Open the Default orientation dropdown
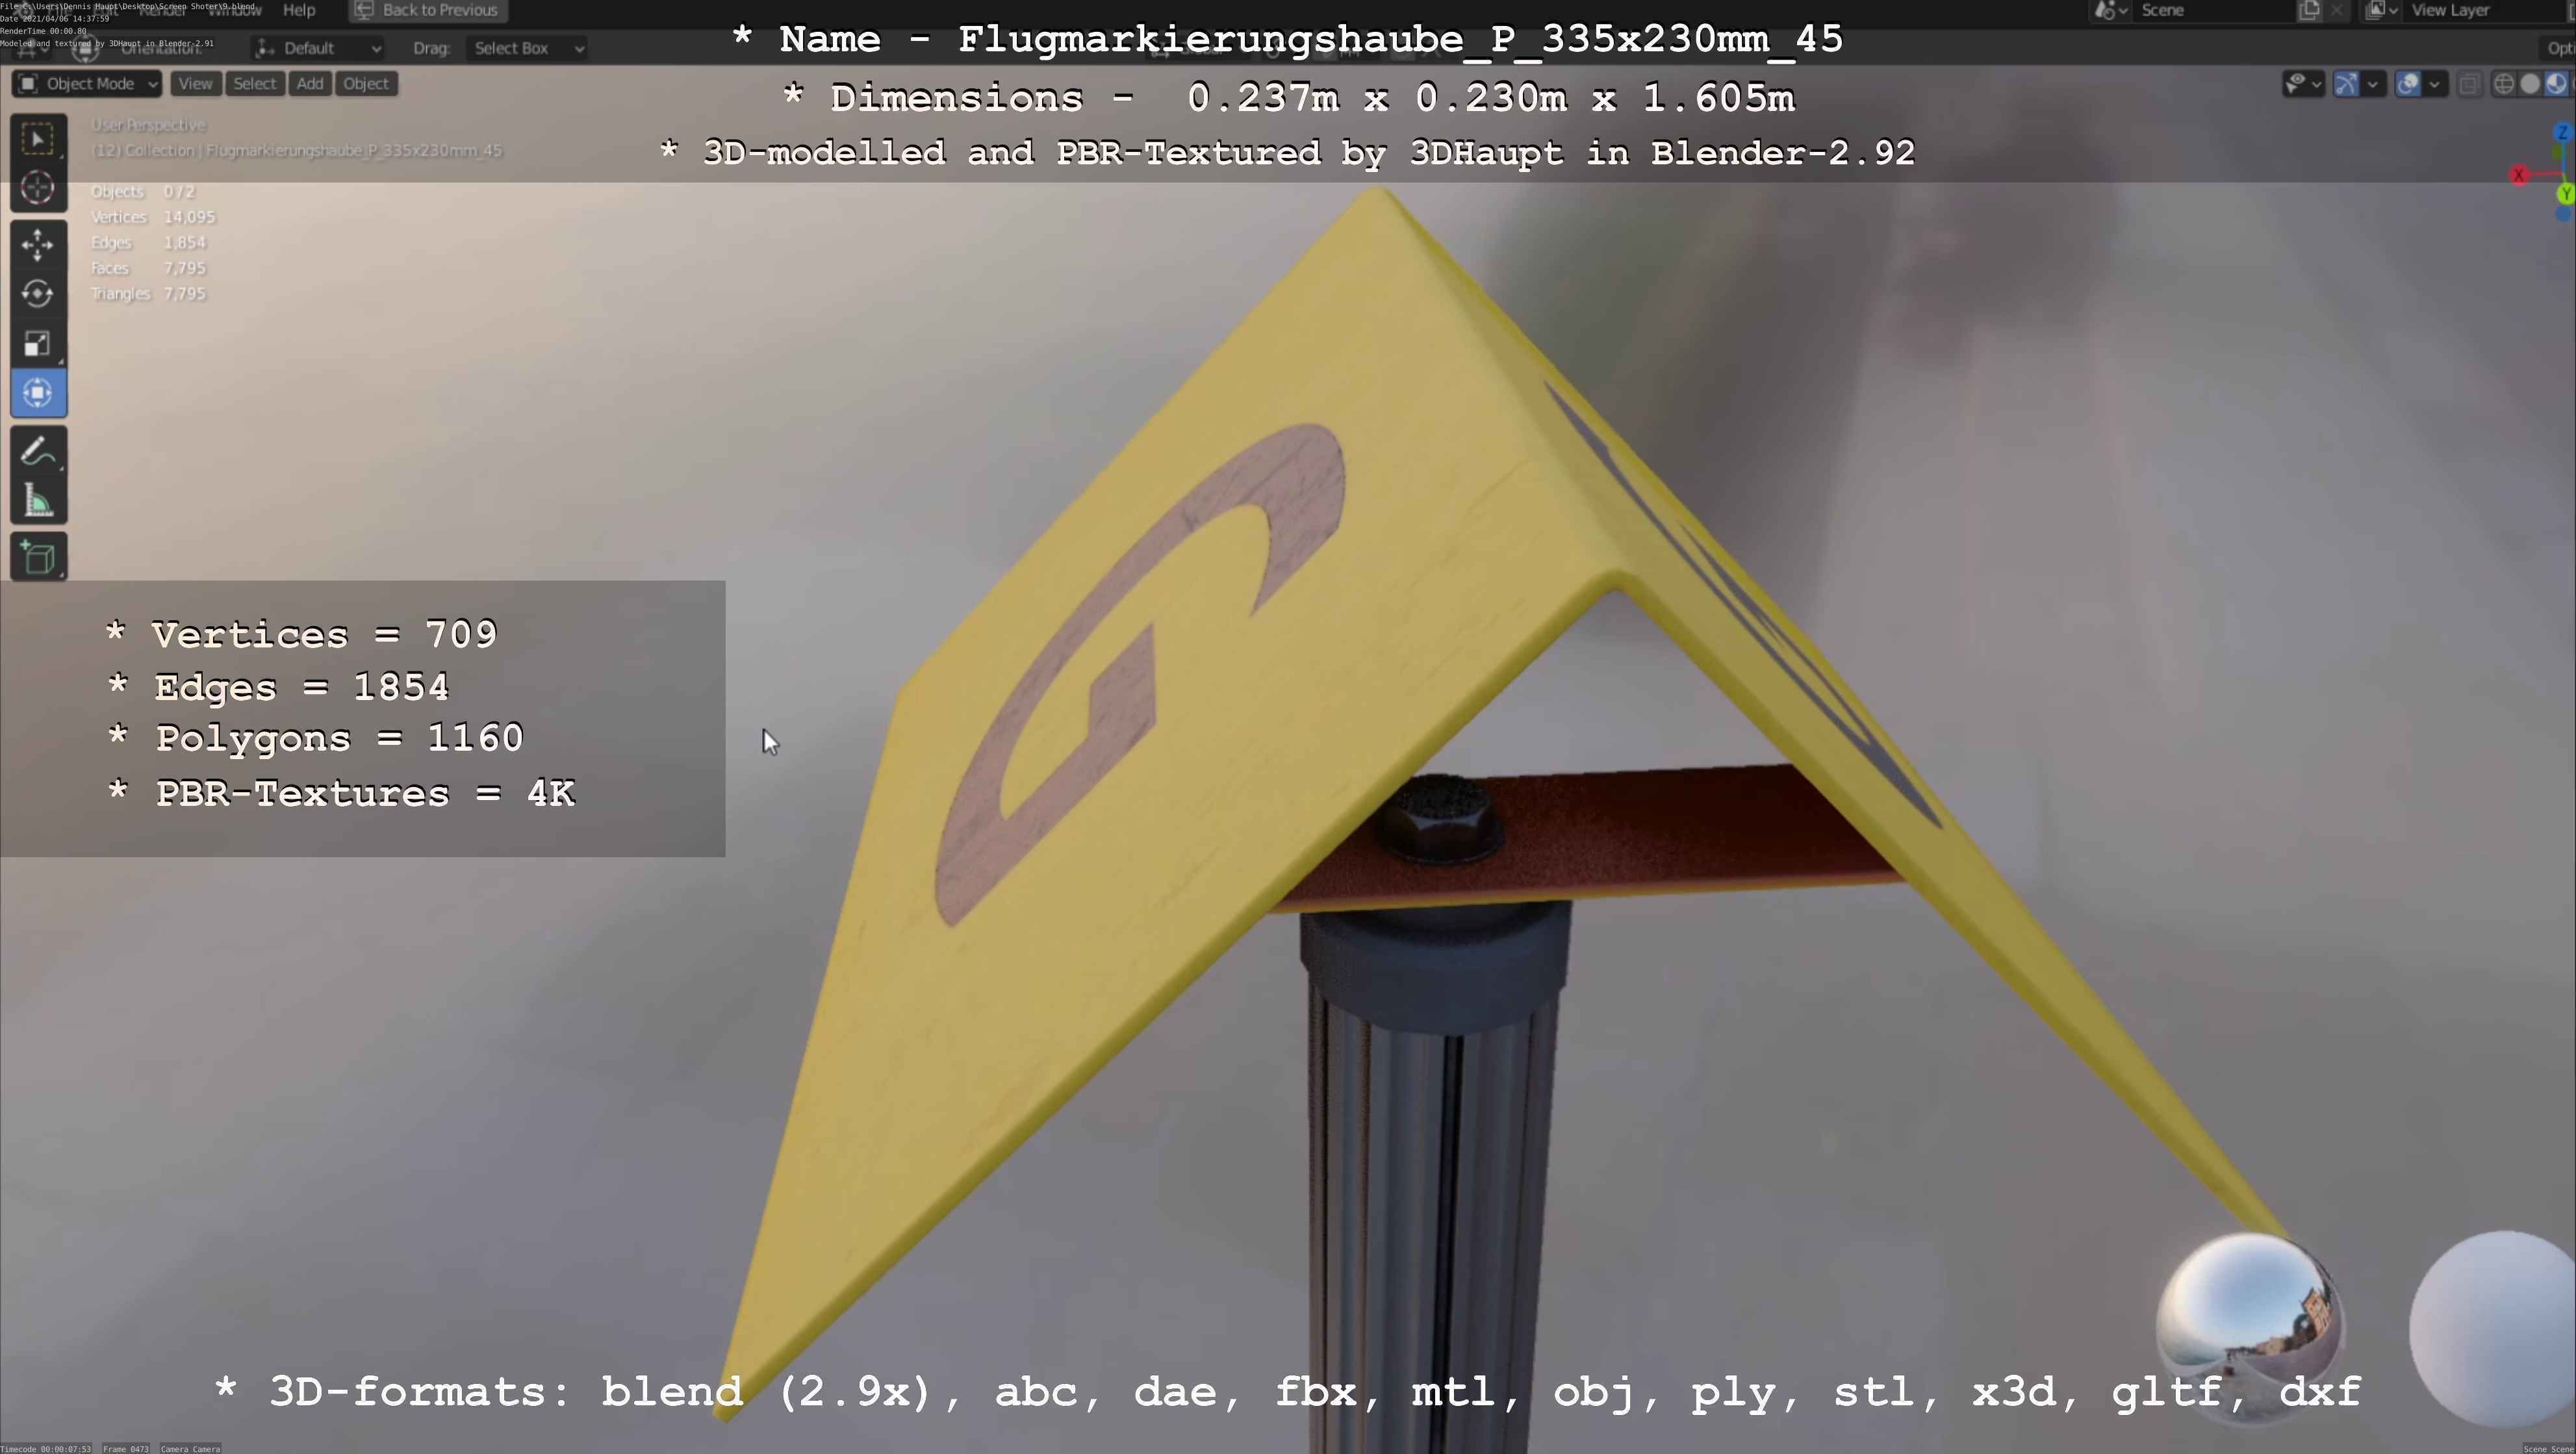Viewport: 2576px width, 1454px height. pyautogui.click(x=318, y=48)
